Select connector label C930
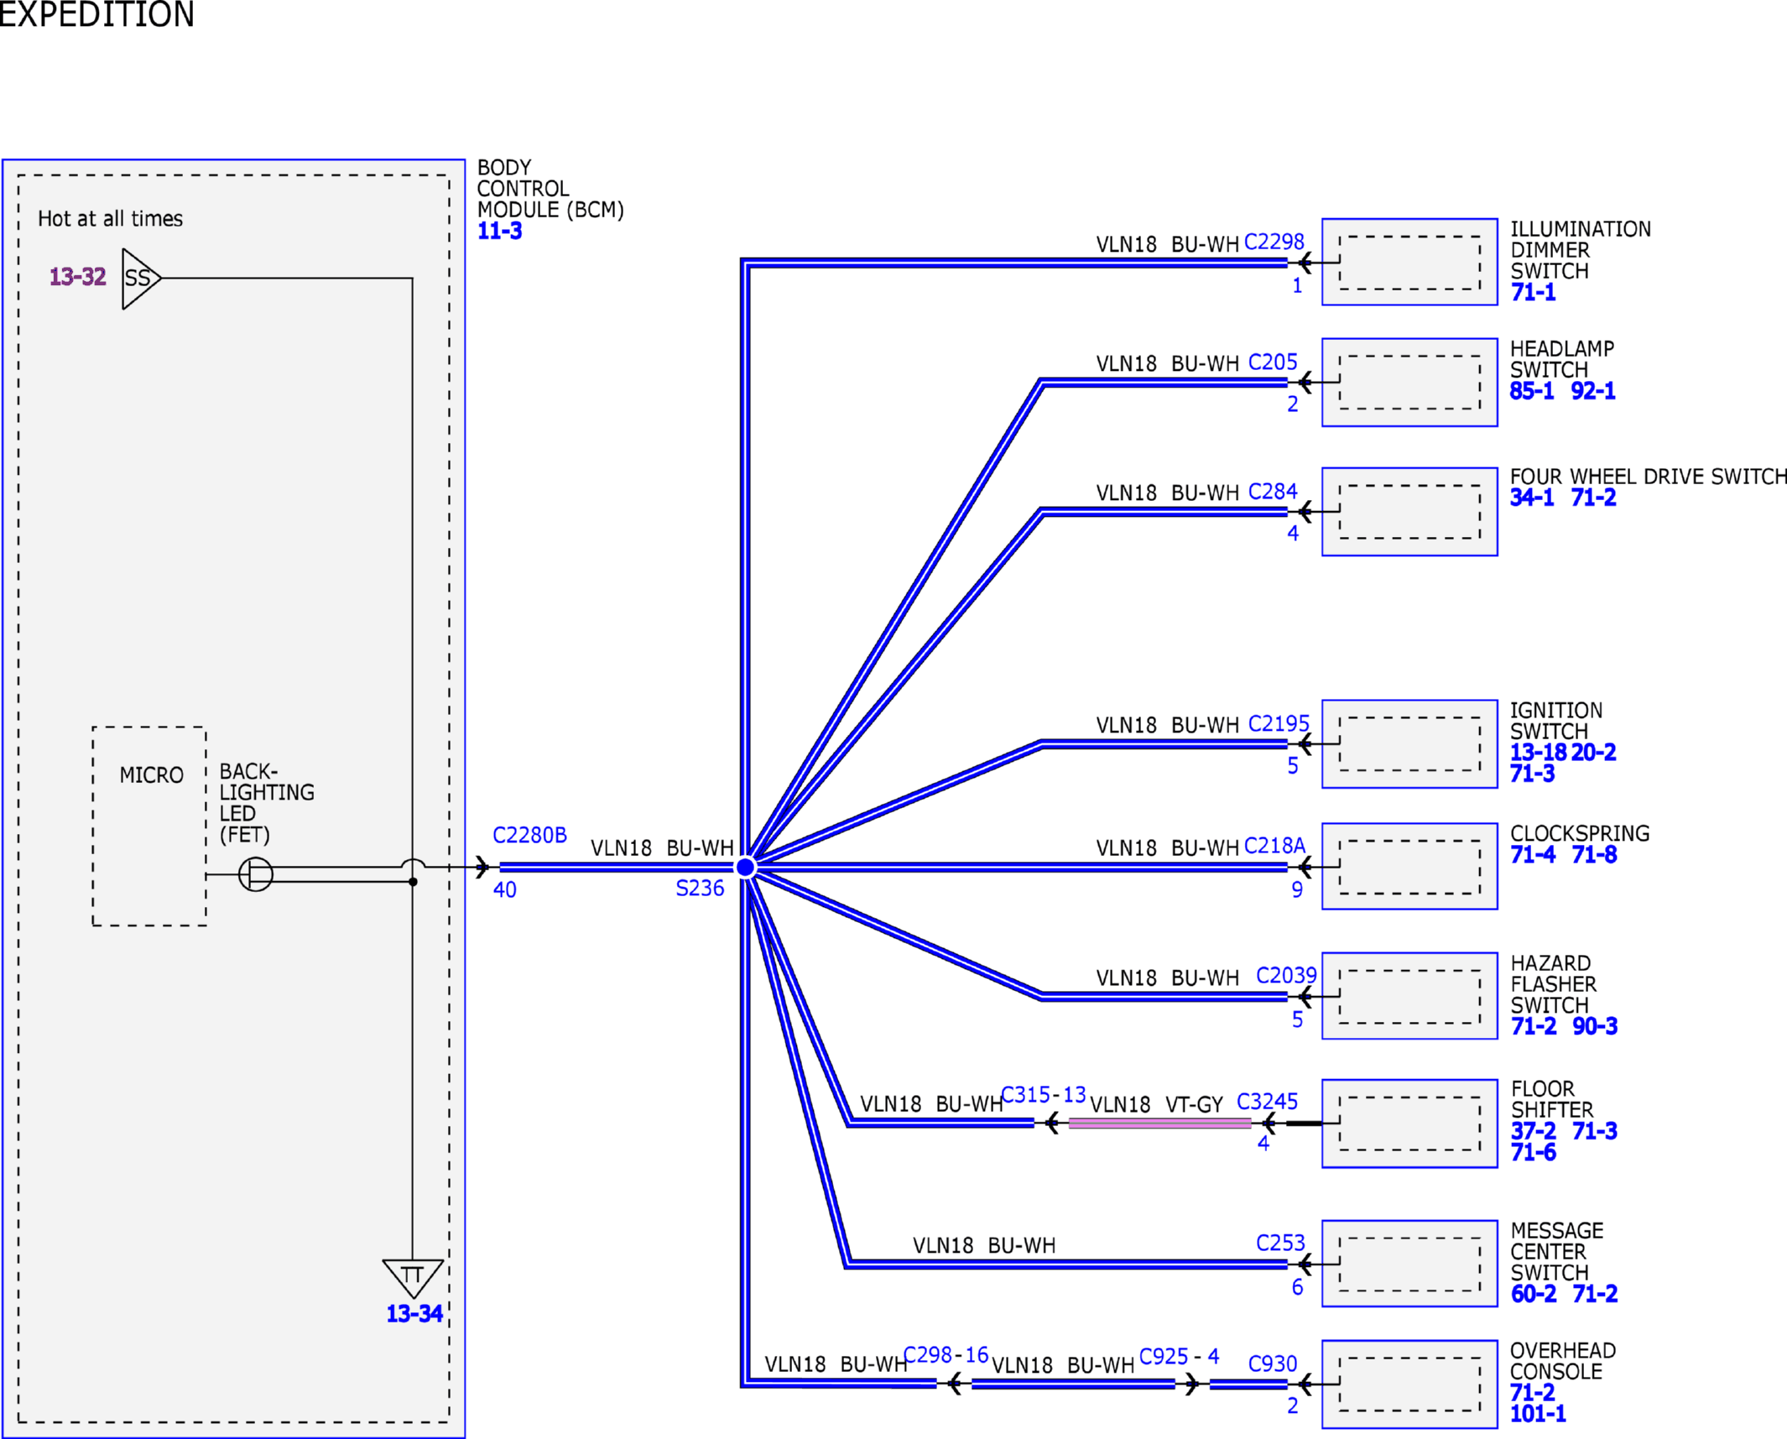1787x1439 pixels. tap(1273, 1364)
